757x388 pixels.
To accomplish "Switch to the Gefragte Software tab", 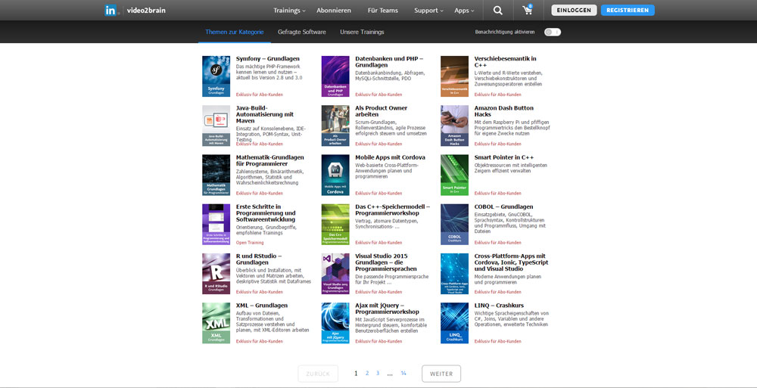I will pyautogui.click(x=302, y=32).
